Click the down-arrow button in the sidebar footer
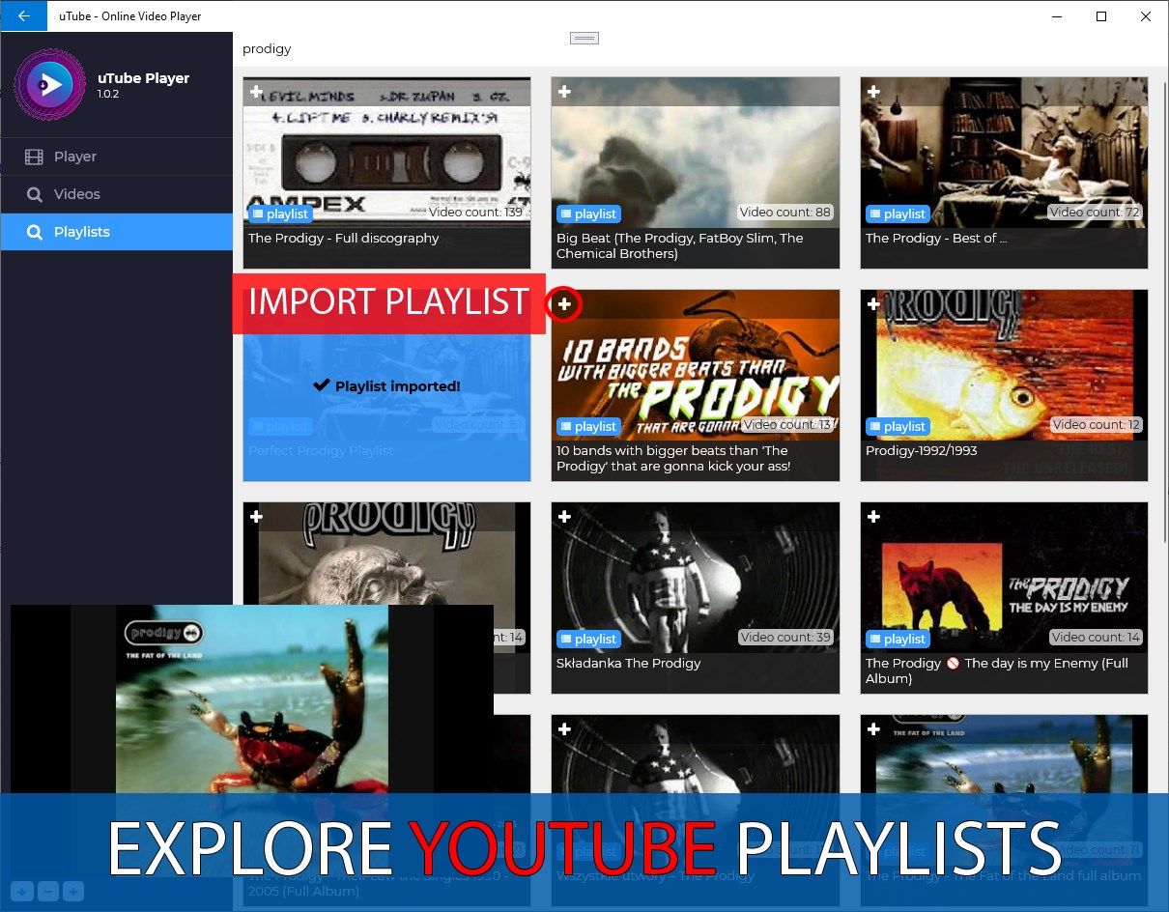 22,891
